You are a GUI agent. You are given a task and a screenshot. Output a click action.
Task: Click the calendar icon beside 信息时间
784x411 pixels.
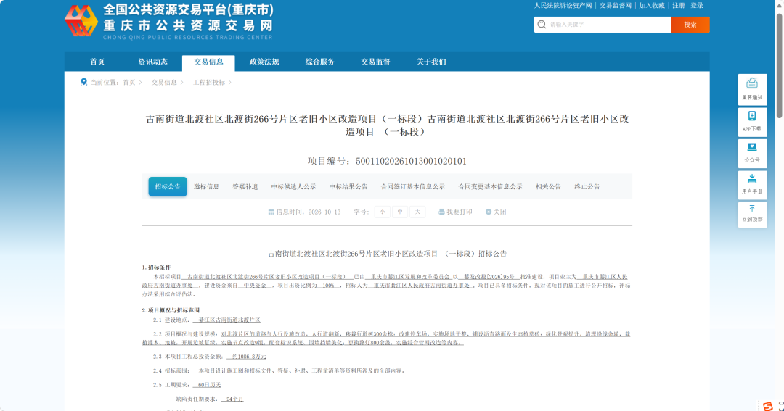click(x=271, y=212)
